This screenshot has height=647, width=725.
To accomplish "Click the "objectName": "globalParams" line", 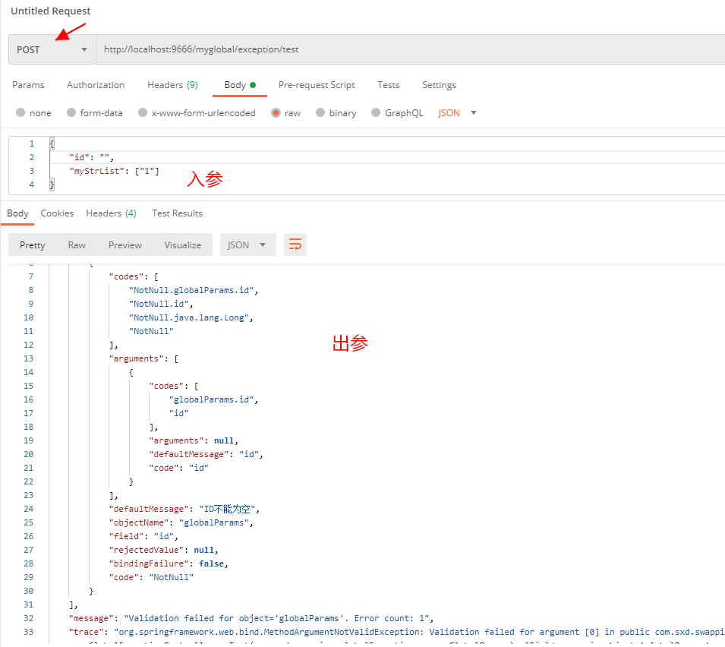I will [x=181, y=522].
